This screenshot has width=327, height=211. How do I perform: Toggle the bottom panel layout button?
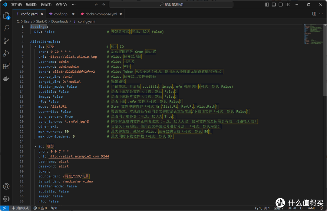[274, 5]
